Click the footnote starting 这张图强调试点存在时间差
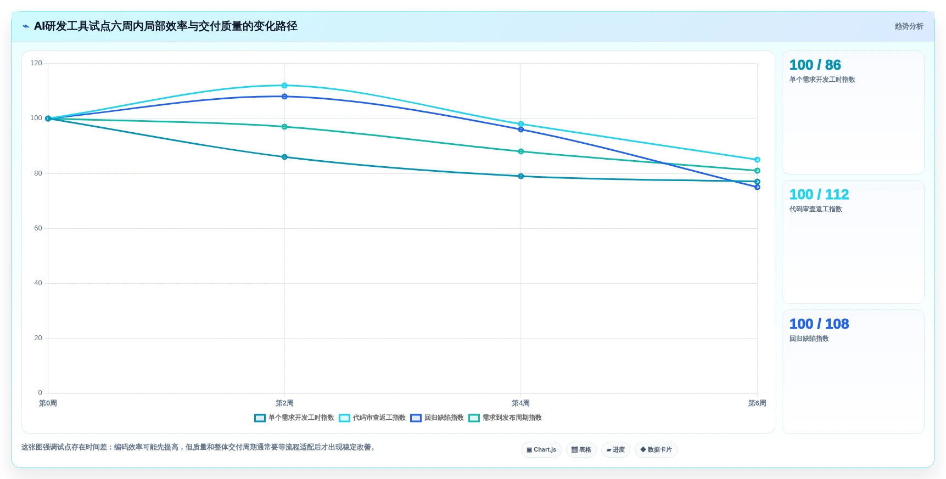Image resolution: width=946 pixels, height=479 pixels. (200, 447)
